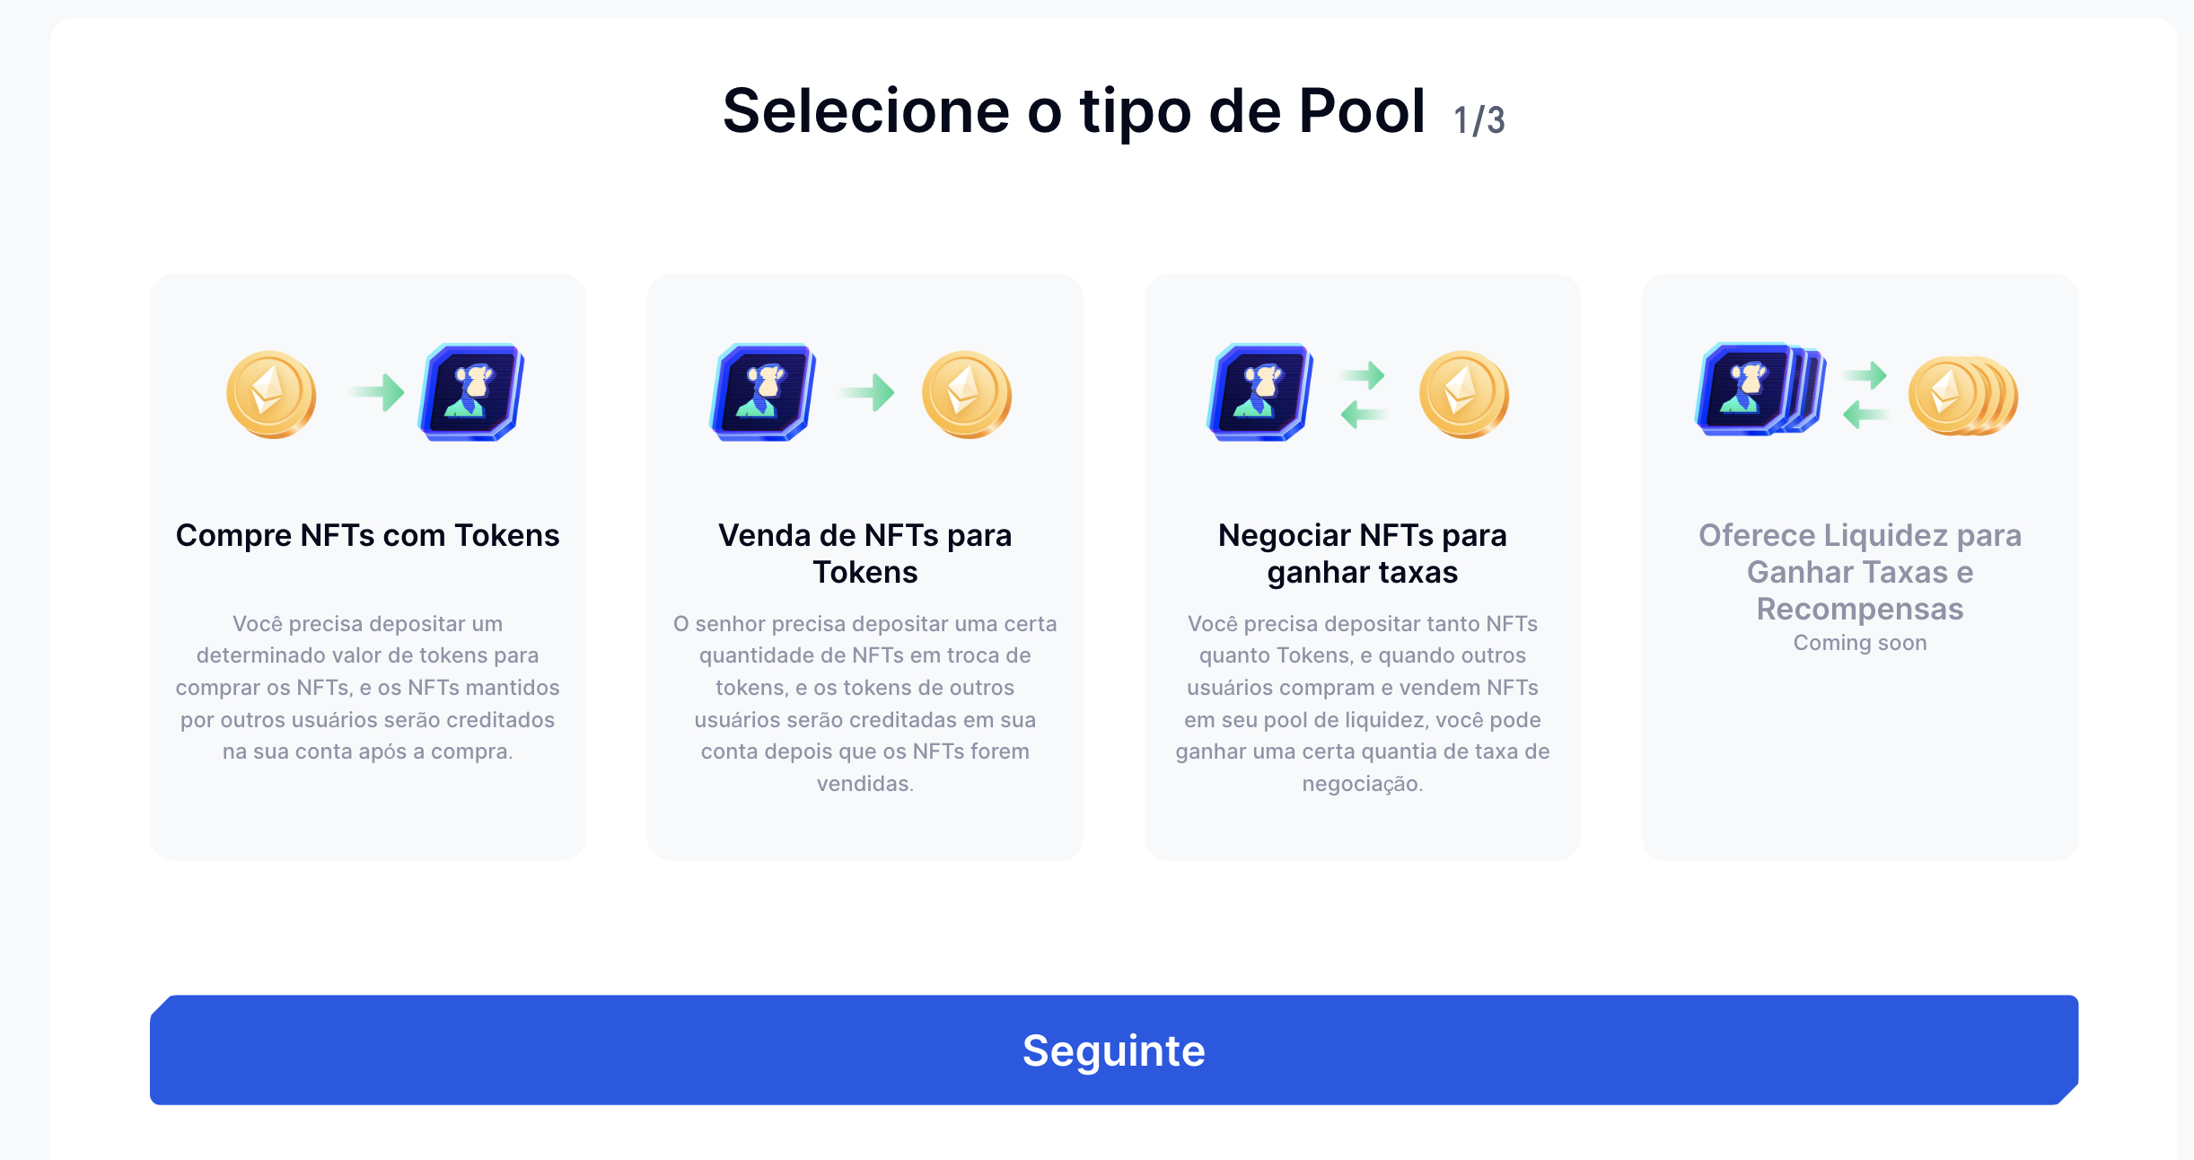This screenshot has width=2194, height=1160.
Task: Click the "Selecione o tipo de Pool" heading
Action: (x=1074, y=111)
